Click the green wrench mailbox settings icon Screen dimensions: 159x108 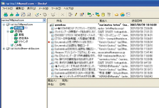coord(90,14)
